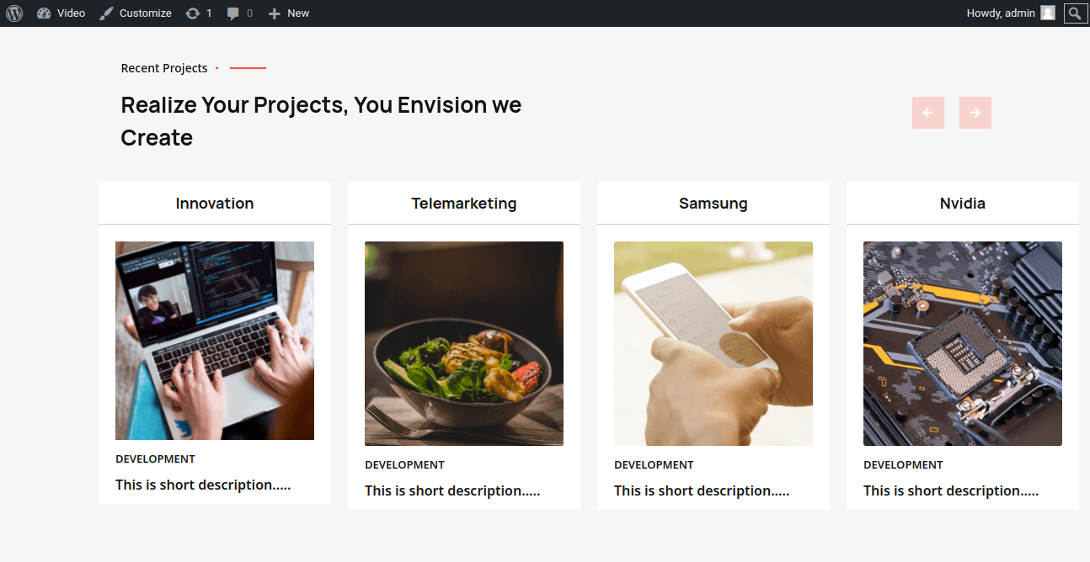
Task: Advance to next projects slide arrow
Action: 975,113
